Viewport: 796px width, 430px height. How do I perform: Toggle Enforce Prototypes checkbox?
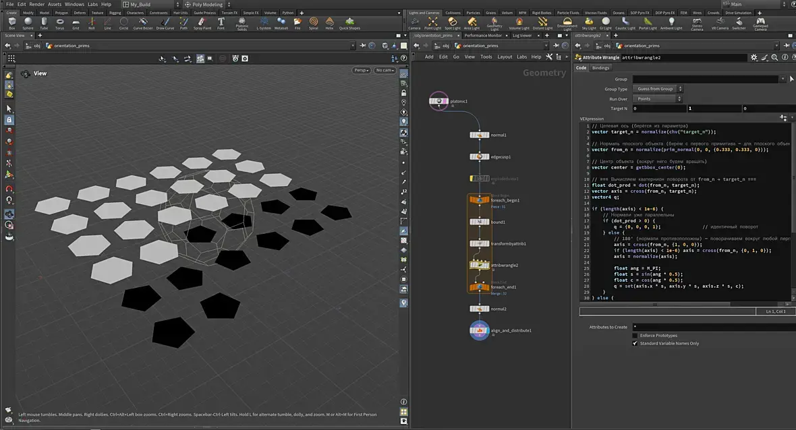tap(635, 336)
